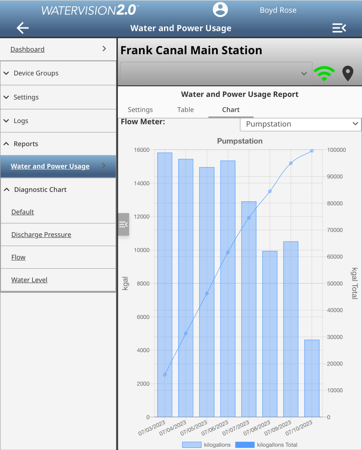Collapse the Reports section
Screen dimensions: 362x450
coord(25,144)
